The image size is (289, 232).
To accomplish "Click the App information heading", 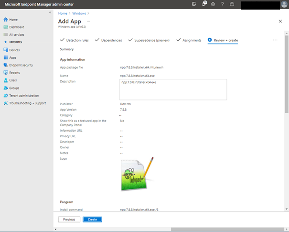I will (x=73, y=59).
